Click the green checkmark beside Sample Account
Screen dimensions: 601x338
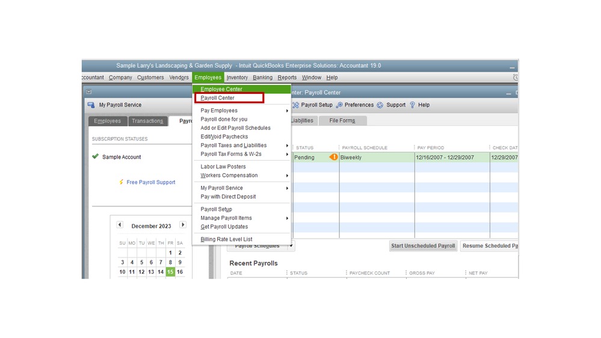pos(96,156)
